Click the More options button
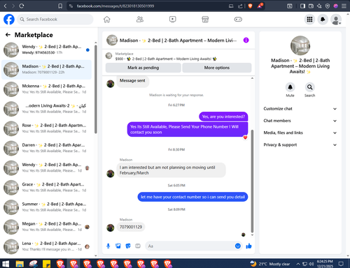 (217, 68)
